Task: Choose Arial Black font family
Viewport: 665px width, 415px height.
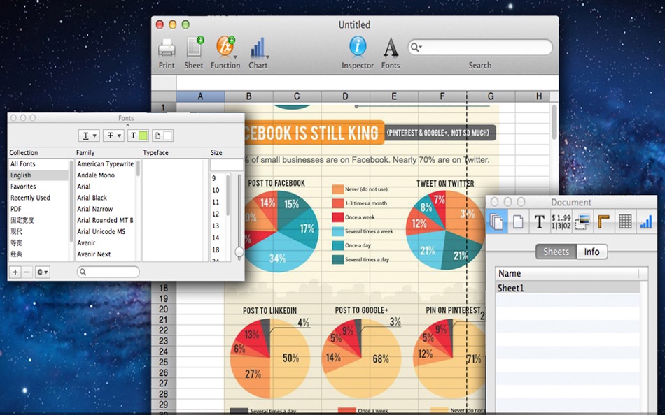Action: pos(105,197)
